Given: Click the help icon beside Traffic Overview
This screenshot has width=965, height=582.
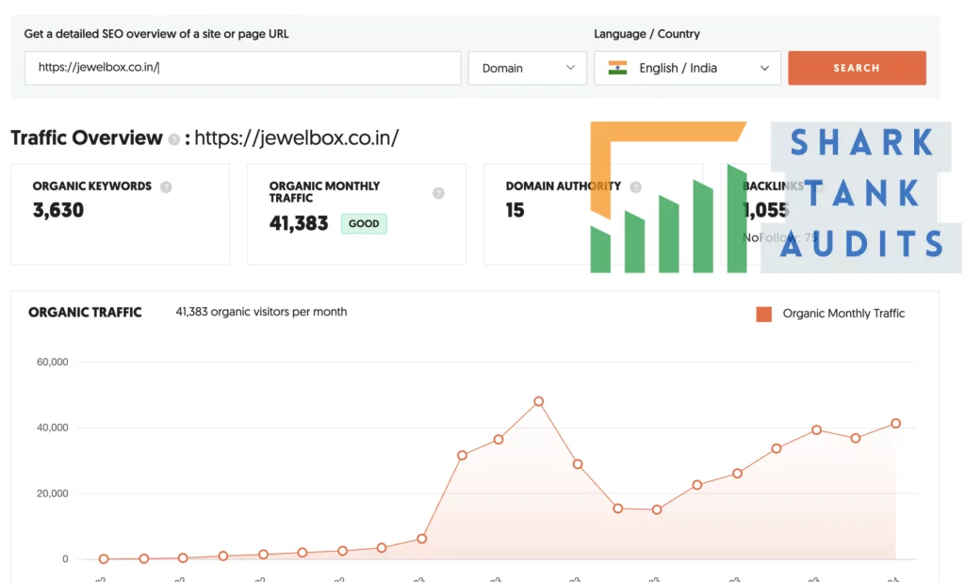Looking at the screenshot, I should coord(174,139).
